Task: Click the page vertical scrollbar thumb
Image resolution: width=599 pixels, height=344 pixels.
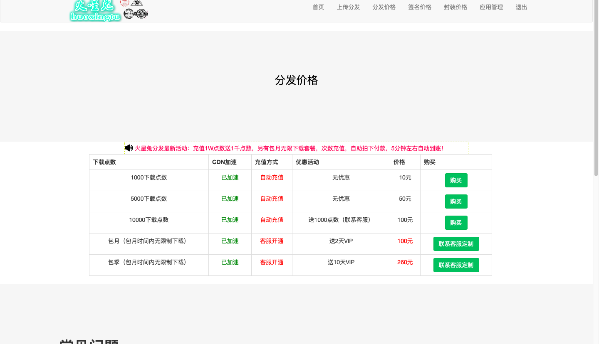Action: tap(596, 87)
